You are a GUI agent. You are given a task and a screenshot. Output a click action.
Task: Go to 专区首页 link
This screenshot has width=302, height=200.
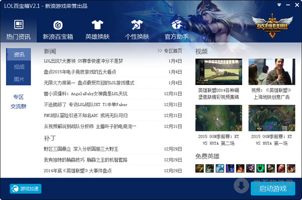(x=170, y=51)
